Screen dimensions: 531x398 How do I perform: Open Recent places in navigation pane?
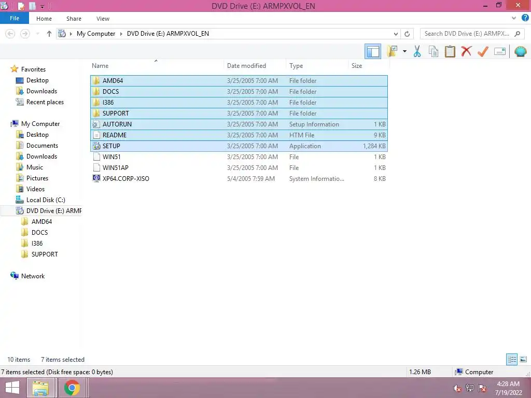point(45,102)
